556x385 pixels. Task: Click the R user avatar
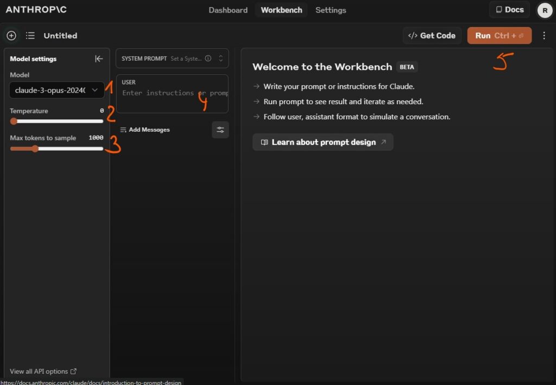pyautogui.click(x=545, y=10)
